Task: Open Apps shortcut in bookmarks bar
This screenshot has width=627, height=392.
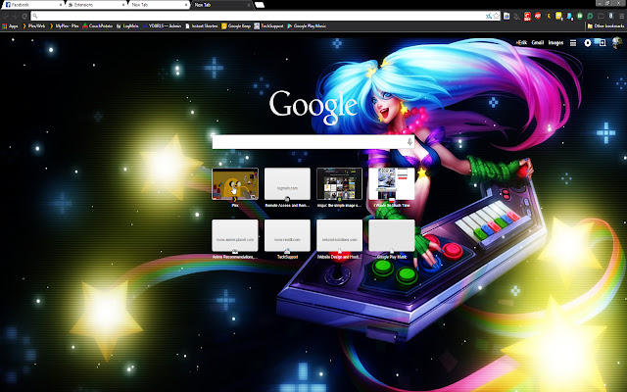Action: pos(11,26)
